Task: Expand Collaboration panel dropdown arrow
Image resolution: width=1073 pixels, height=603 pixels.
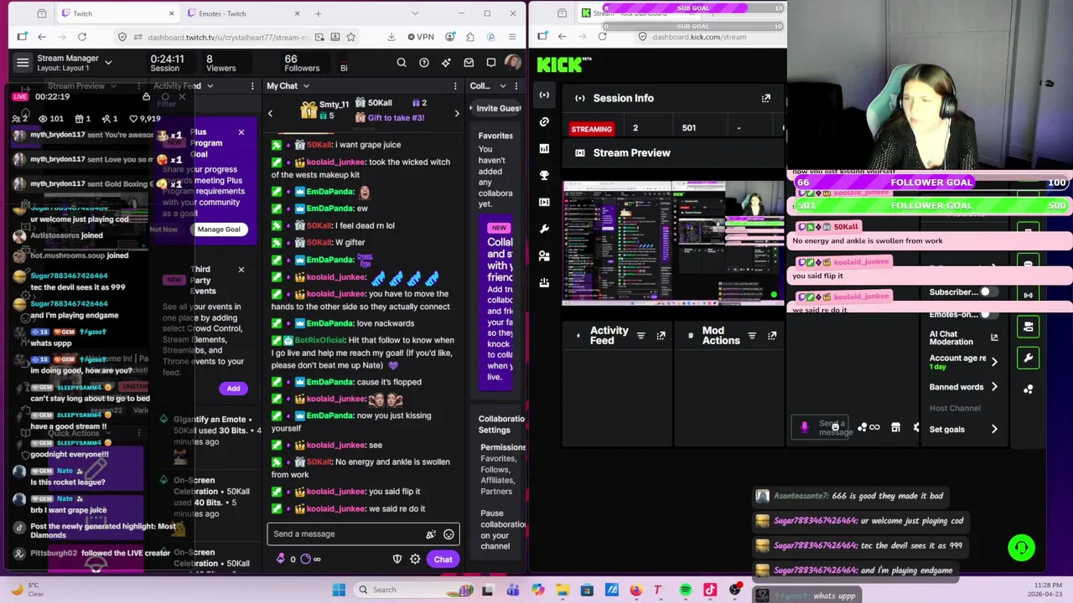Action: (503, 85)
